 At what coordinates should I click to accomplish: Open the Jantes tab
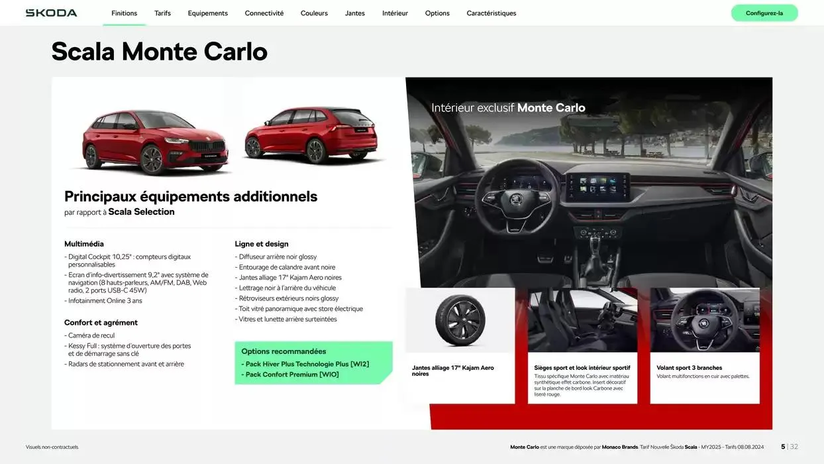354,13
